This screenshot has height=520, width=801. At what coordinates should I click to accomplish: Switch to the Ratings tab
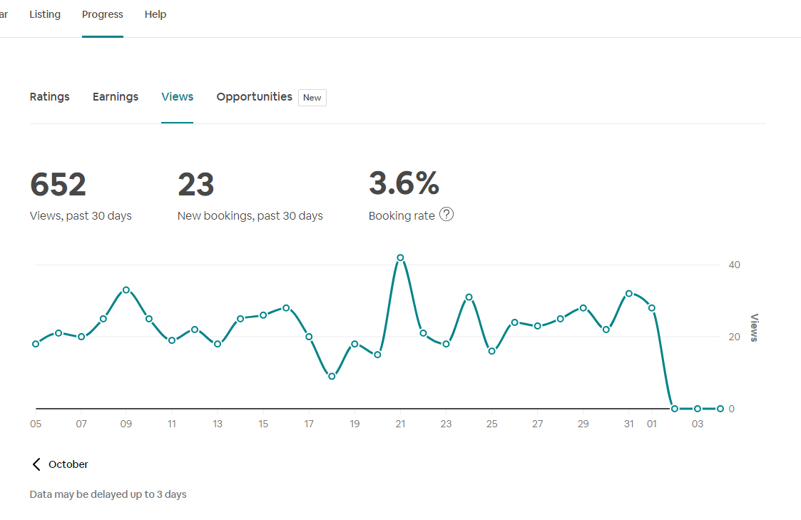[x=49, y=96]
